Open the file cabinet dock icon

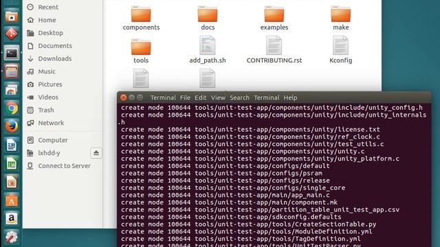coord(12,71)
